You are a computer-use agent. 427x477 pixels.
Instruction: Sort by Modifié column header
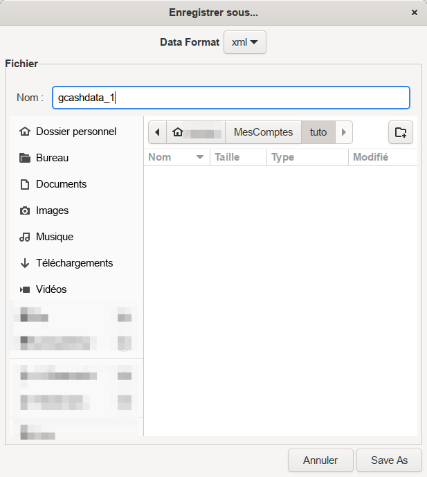click(x=382, y=157)
